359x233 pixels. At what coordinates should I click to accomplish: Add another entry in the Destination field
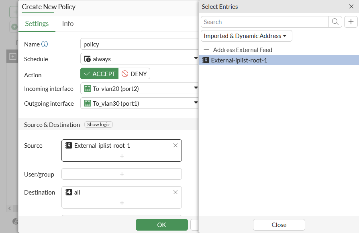(122, 203)
